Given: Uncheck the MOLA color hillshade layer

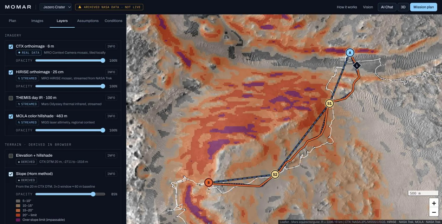Looking at the screenshot, I should tap(11, 116).
